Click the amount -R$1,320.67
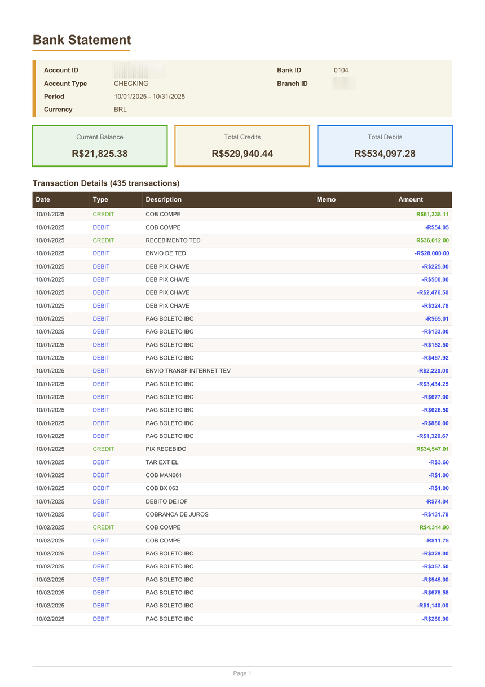 click(x=433, y=436)
